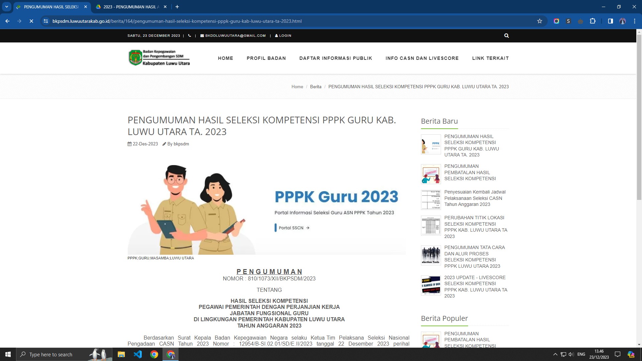The image size is (642, 361).
Task: Open PERUBAHAN TITIK LOKASI SELEKSI news link
Action: tap(476, 227)
